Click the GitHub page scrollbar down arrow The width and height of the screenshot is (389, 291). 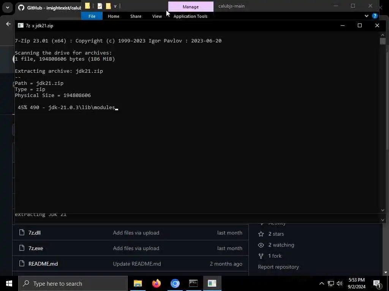pos(386,272)
